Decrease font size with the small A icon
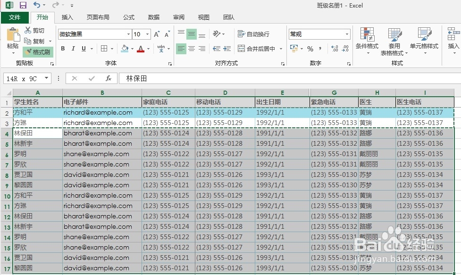The image size is (461, 275). point(167,34)
